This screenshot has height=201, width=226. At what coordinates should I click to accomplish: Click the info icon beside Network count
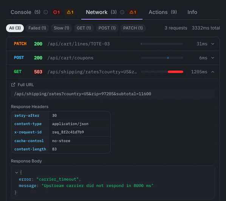click(122, 12)
